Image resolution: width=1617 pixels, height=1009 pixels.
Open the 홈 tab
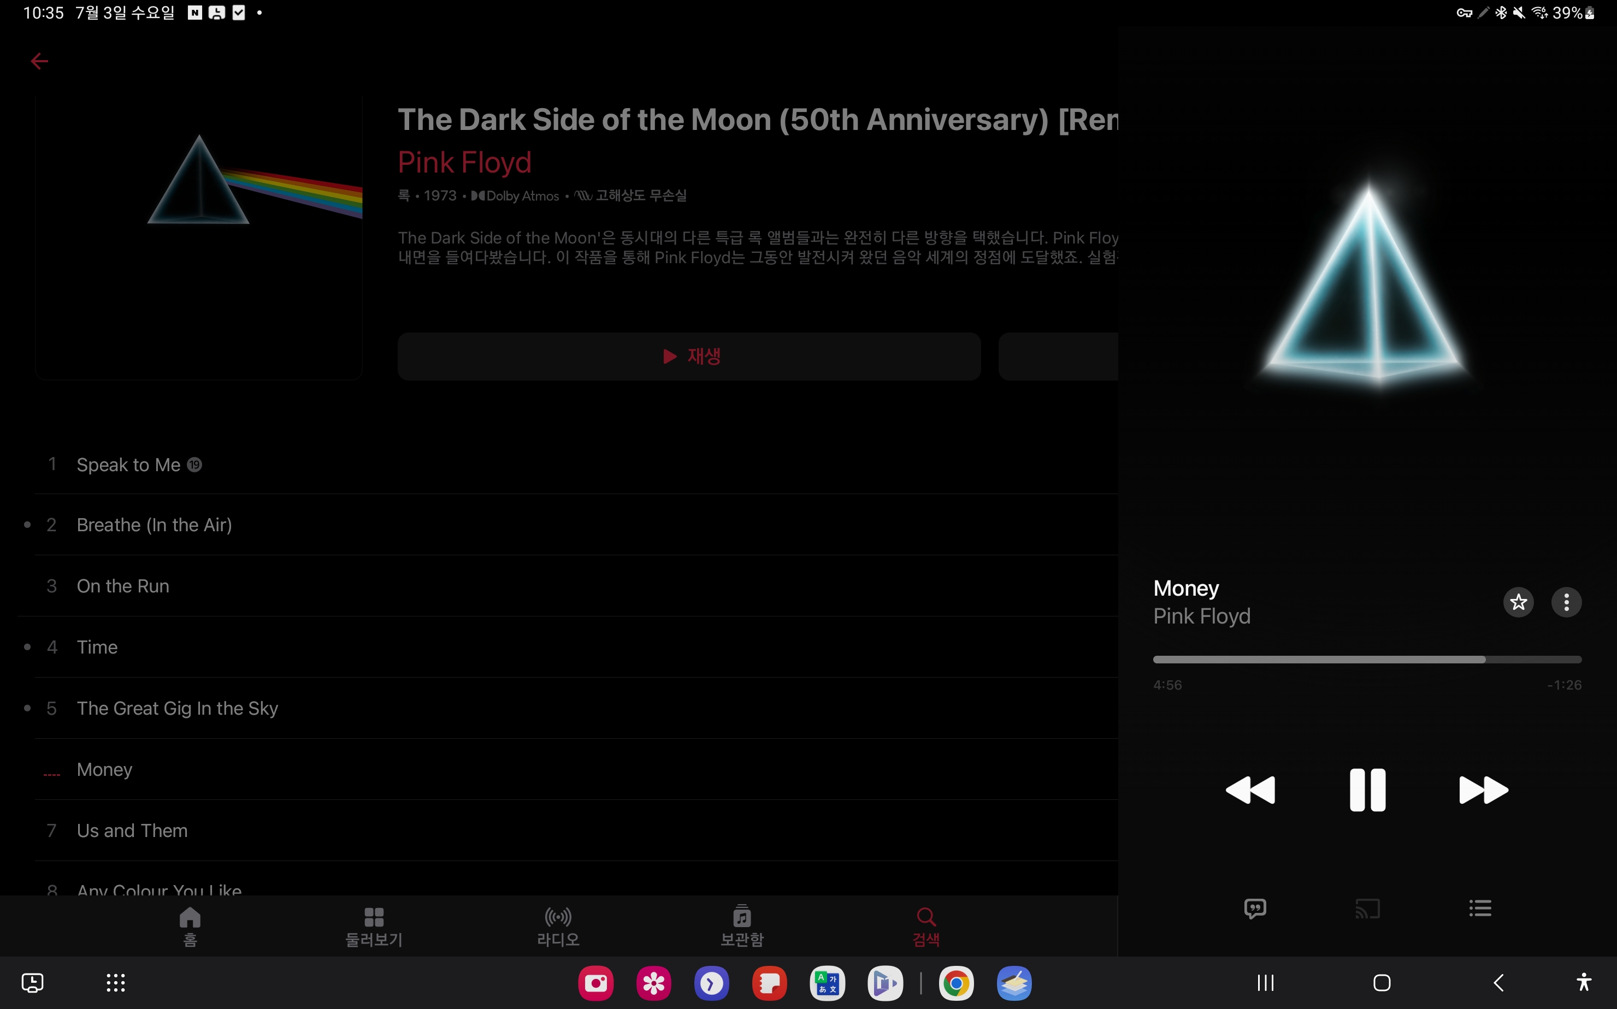click(190, 926)
